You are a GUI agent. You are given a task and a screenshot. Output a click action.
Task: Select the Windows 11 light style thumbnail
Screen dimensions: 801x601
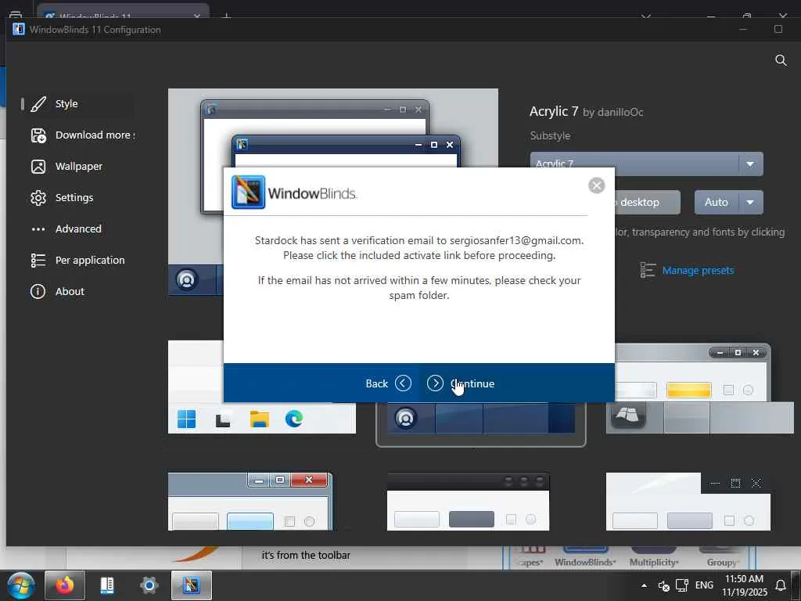pos(262,418)
